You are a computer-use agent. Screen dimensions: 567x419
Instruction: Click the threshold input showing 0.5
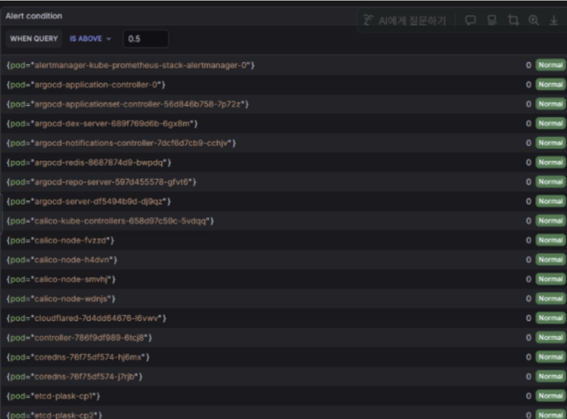(145, 39)
